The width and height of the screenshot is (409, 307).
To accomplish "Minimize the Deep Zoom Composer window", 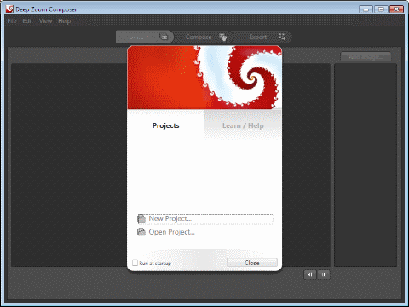I will [x=366, y=9].
